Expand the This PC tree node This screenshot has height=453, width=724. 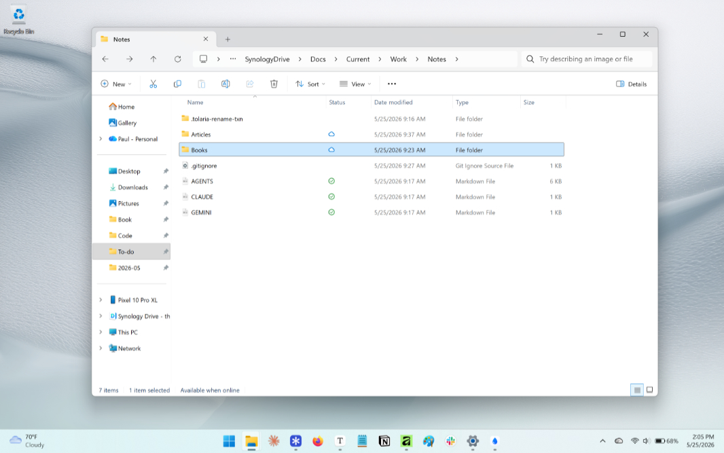[x=101, y=333]
